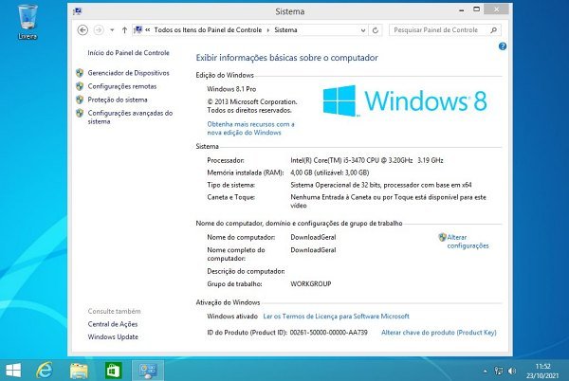Open Início do Painel de Controle
The height and width of the screenshot is (381, 569).
coord(128,53)
